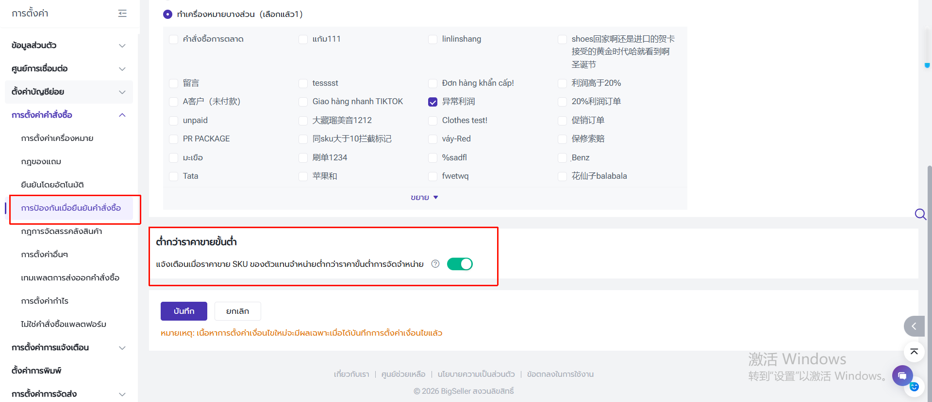Click the blue smiley assistant icon
The height and width of the screenshot is (402, 932).
click(x=914, y=387)
